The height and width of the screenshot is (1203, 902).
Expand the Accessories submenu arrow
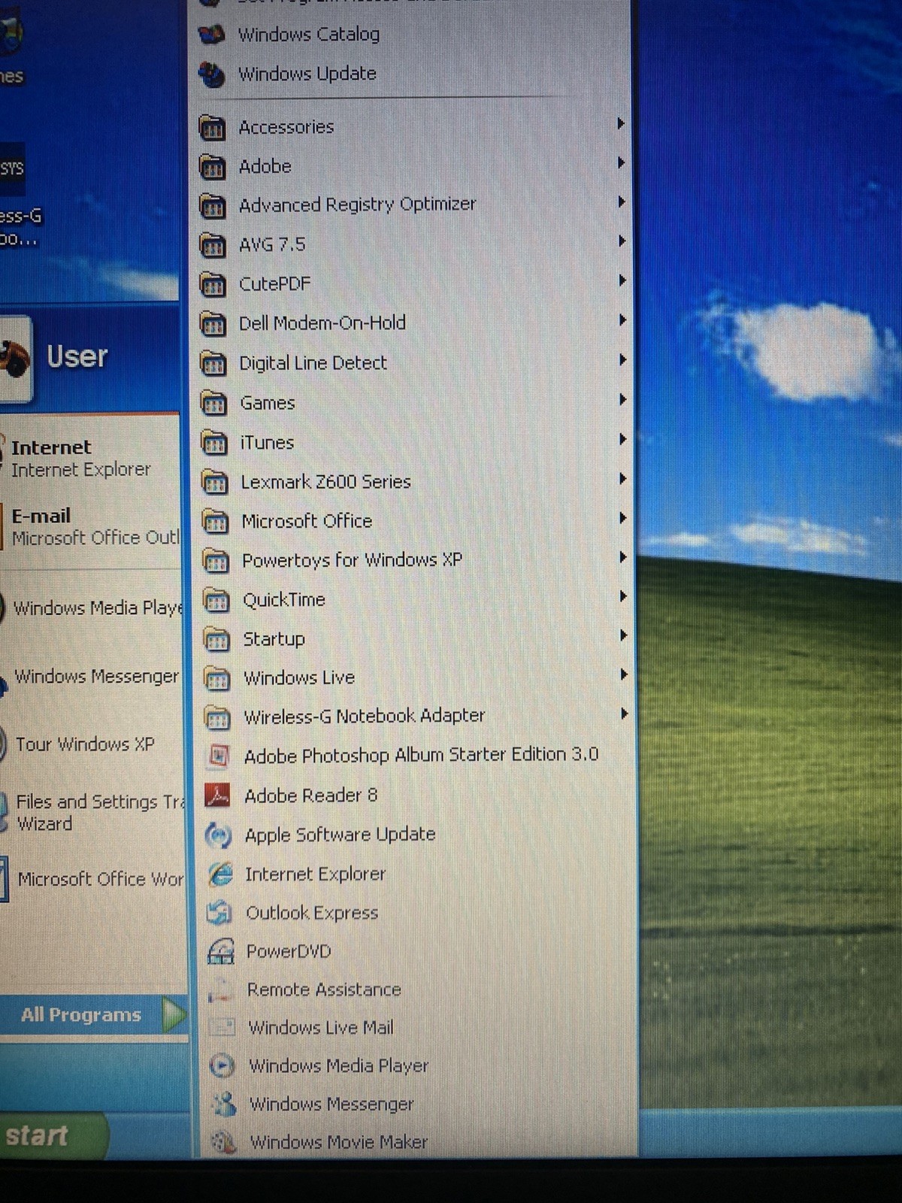(621, 123)
